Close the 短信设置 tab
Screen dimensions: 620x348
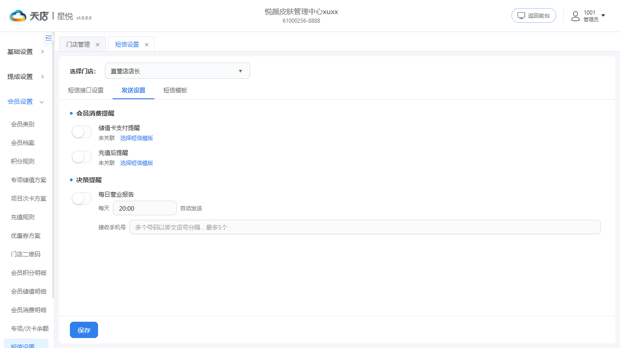pyautogui.click(x=147, y=44)
